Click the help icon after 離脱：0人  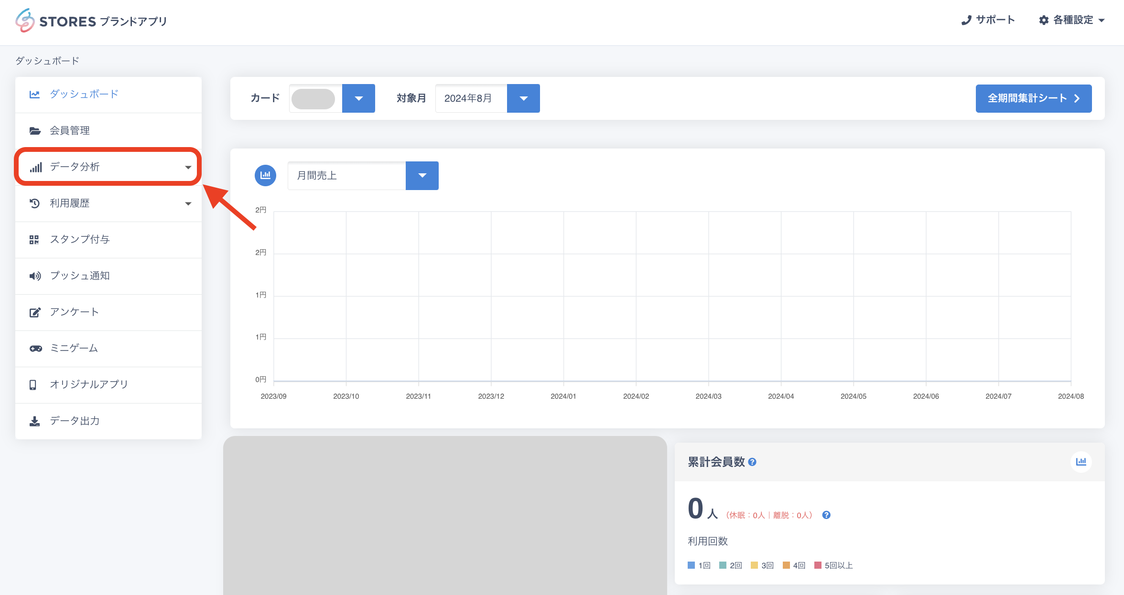coord(826,515)
